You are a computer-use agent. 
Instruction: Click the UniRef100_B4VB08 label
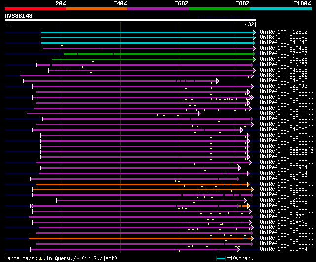pos(283,81)
